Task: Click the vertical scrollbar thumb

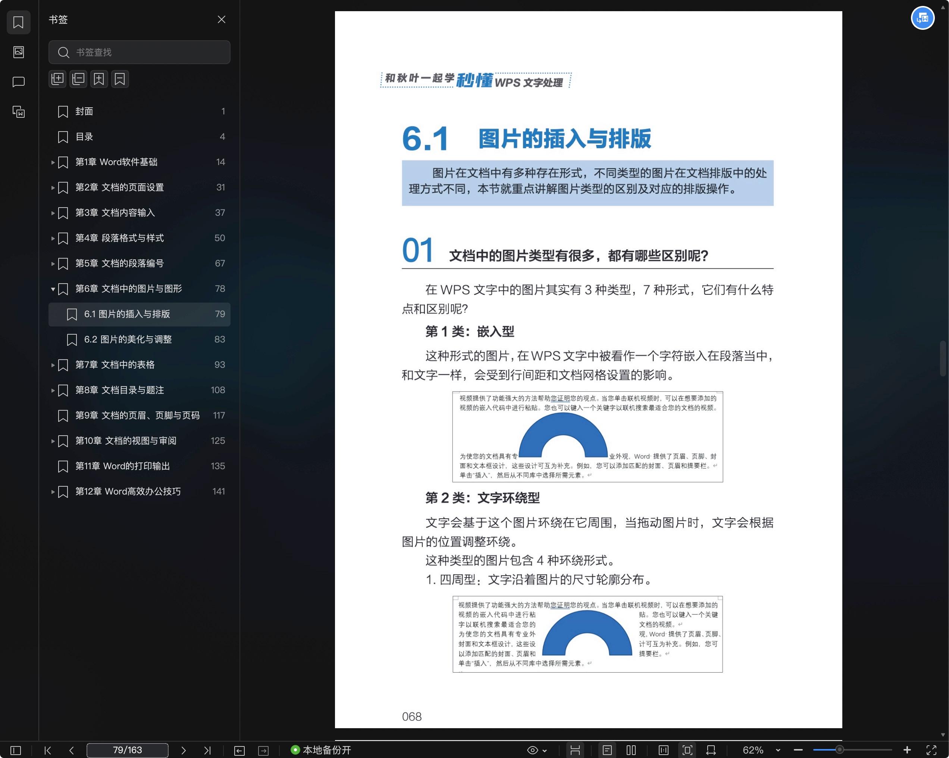Action: click(943, 359)
